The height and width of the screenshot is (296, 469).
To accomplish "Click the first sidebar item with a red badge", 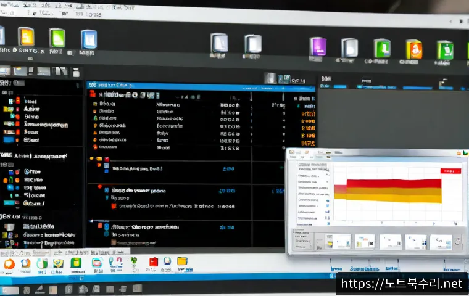I will pyautogui.click(x=24, y=101).
